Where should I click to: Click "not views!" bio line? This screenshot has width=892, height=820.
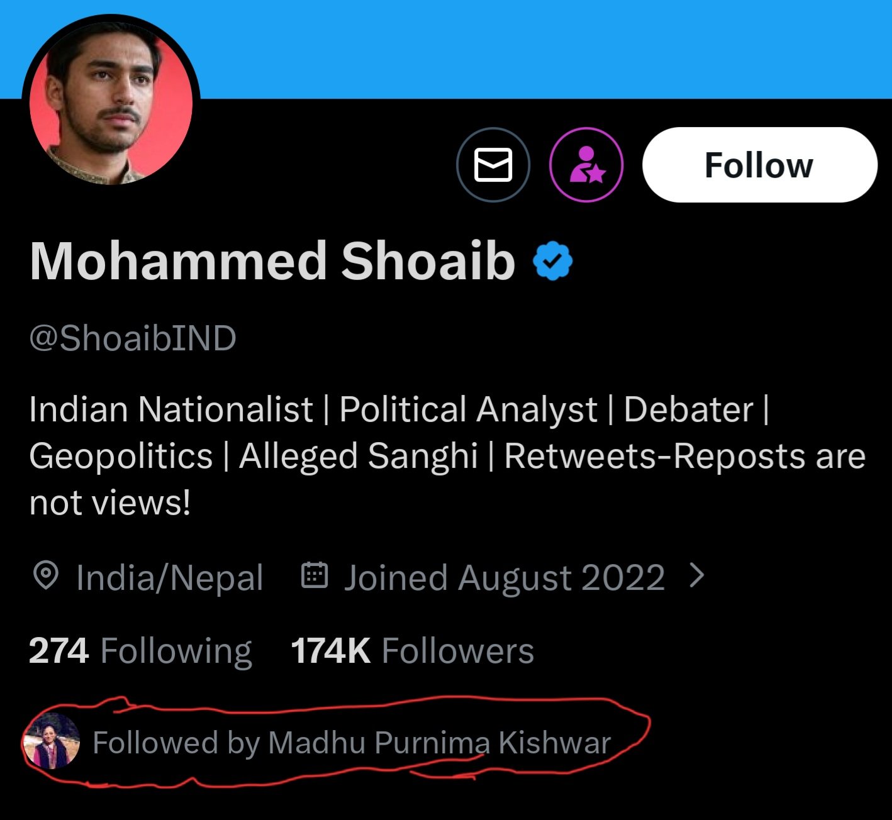pyautogui.click(x=110, y=502)
